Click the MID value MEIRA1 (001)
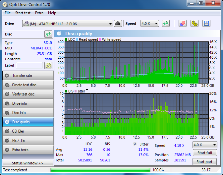 [x=41, y=48]
